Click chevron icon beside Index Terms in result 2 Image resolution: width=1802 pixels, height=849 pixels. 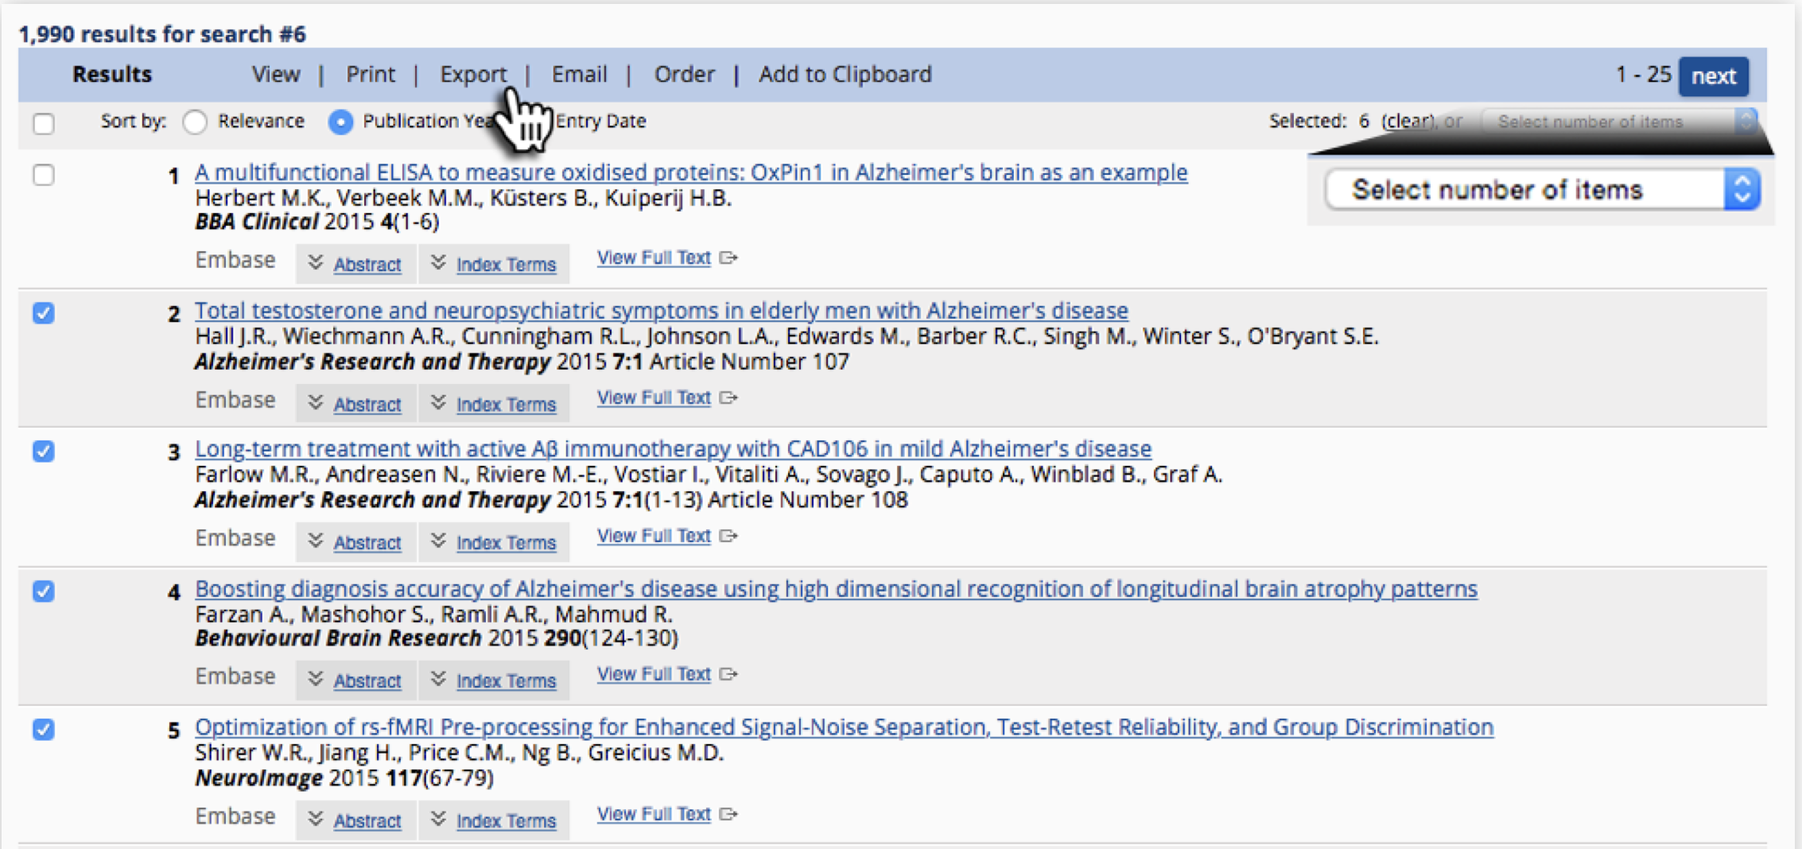438,403
